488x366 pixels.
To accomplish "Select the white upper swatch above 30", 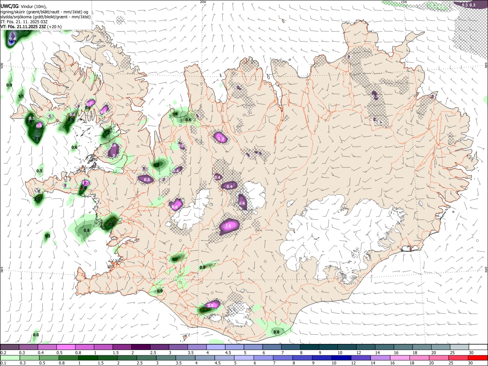I will (478, 347).
